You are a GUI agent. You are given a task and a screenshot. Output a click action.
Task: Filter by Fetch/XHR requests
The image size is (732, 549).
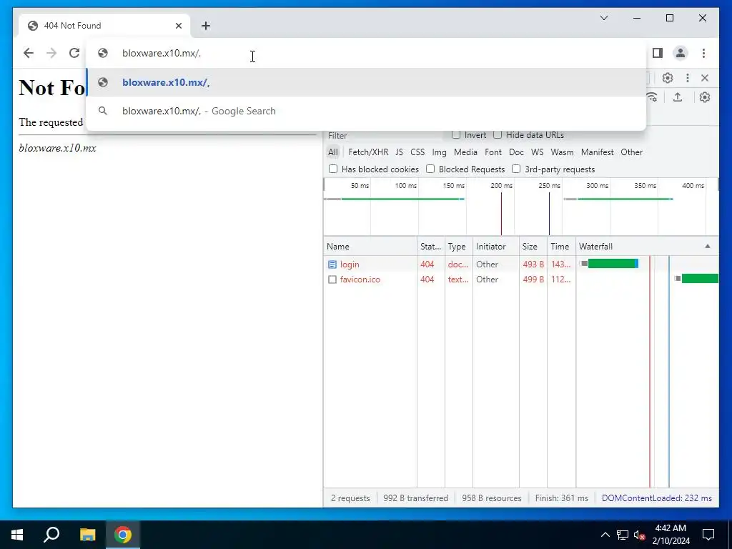pyautogui.click(x=368, y=152)
